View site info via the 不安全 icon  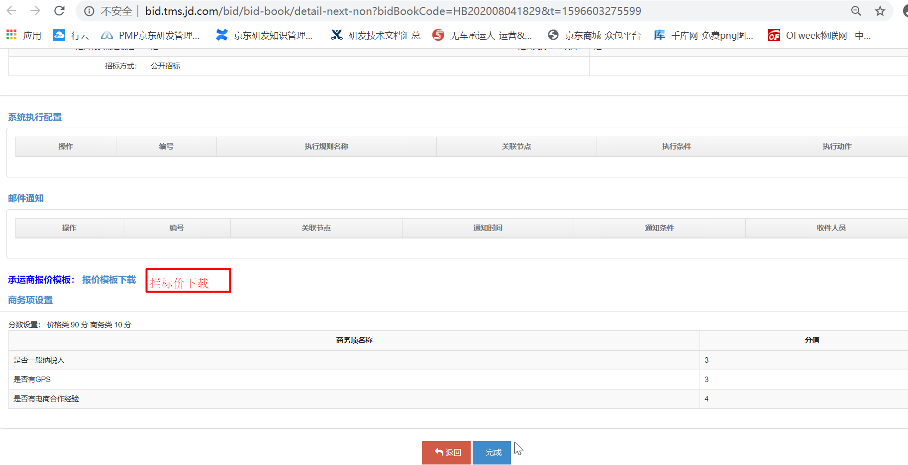(89, 11)
